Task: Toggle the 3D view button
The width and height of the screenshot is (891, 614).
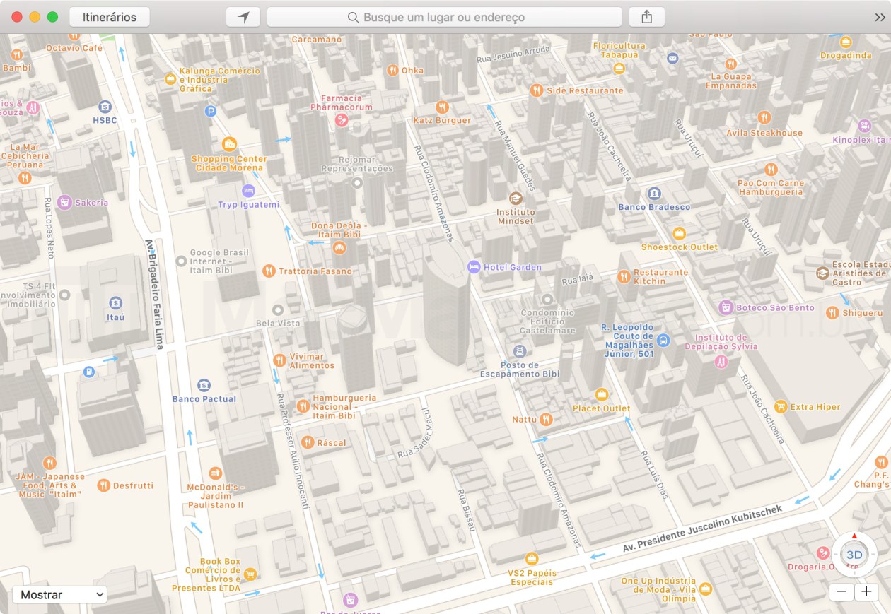Action: point(854,555)
